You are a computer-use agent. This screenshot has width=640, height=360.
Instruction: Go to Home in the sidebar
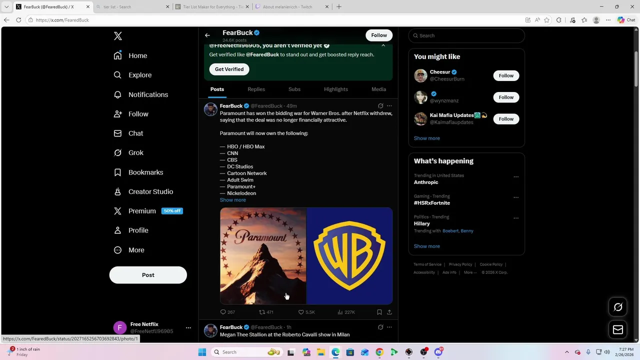pyautogui.click(x=130, y=55)
